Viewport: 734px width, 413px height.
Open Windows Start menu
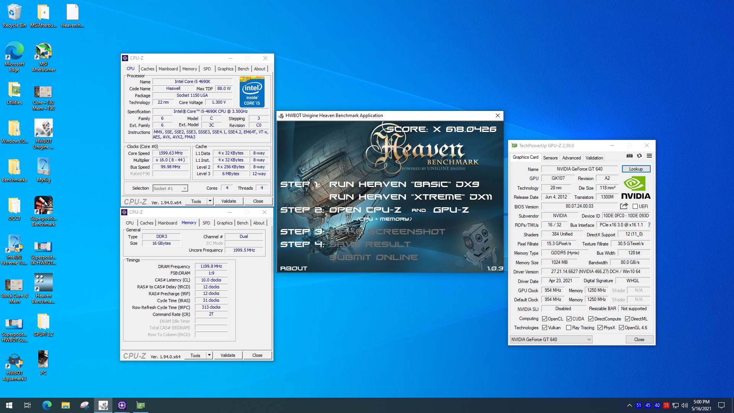click(9, 405)
